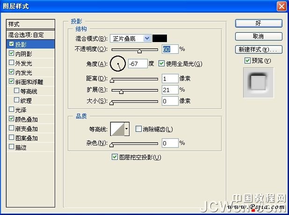This screenshot has width=289, height=215.
Task: Select the 光泽 style list row
Action: [30, 110]
